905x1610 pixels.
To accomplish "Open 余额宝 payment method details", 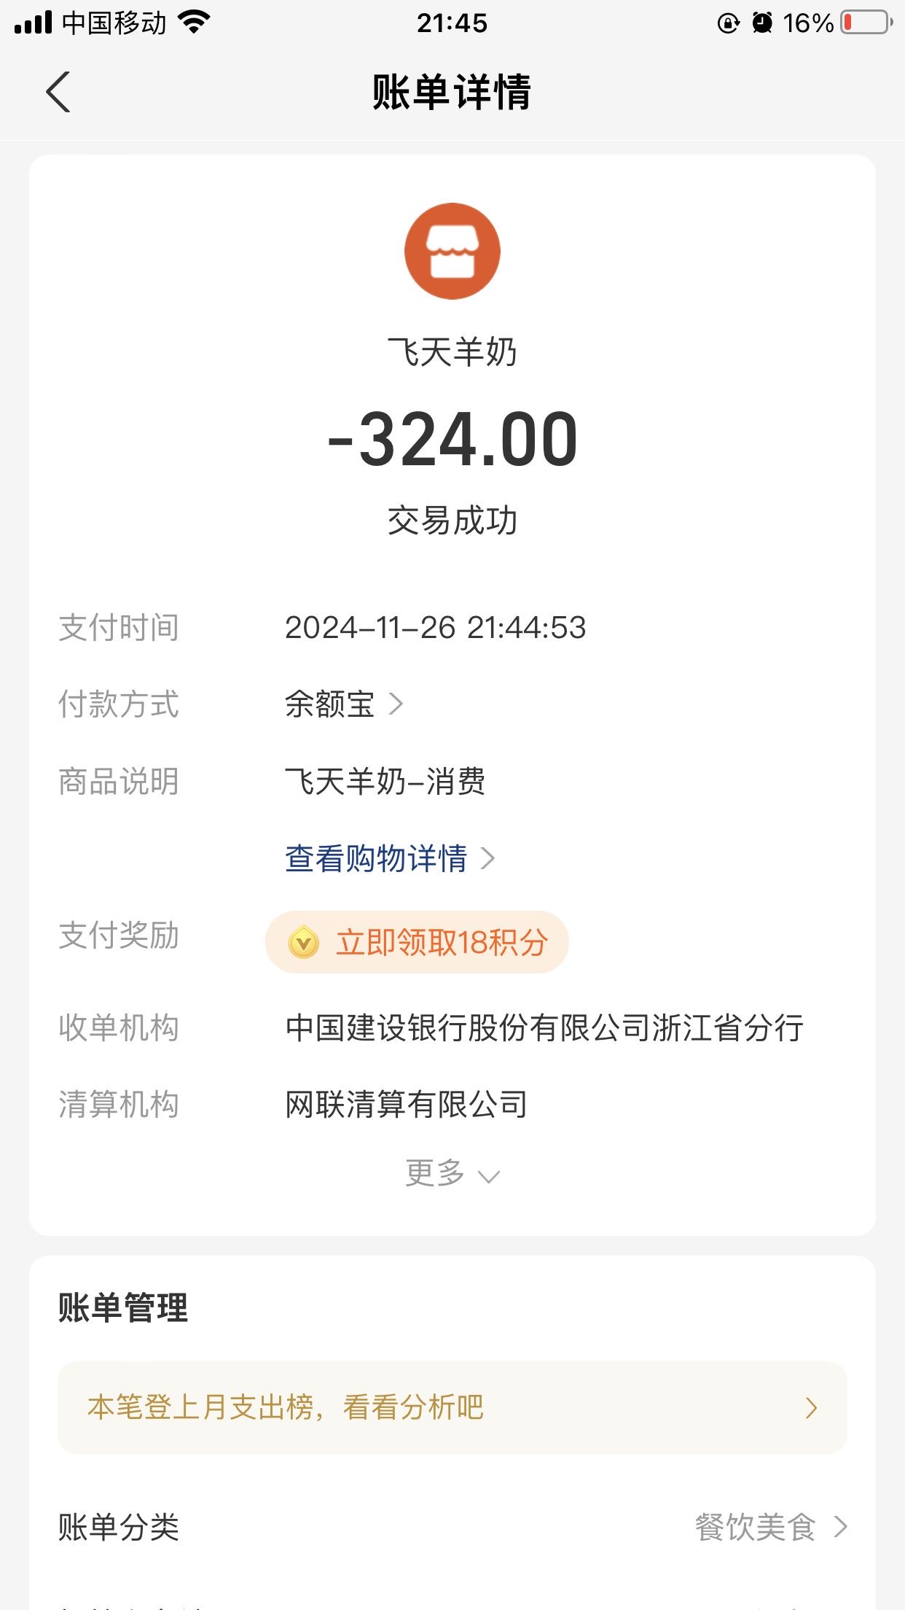I will (x=344, y=704).
